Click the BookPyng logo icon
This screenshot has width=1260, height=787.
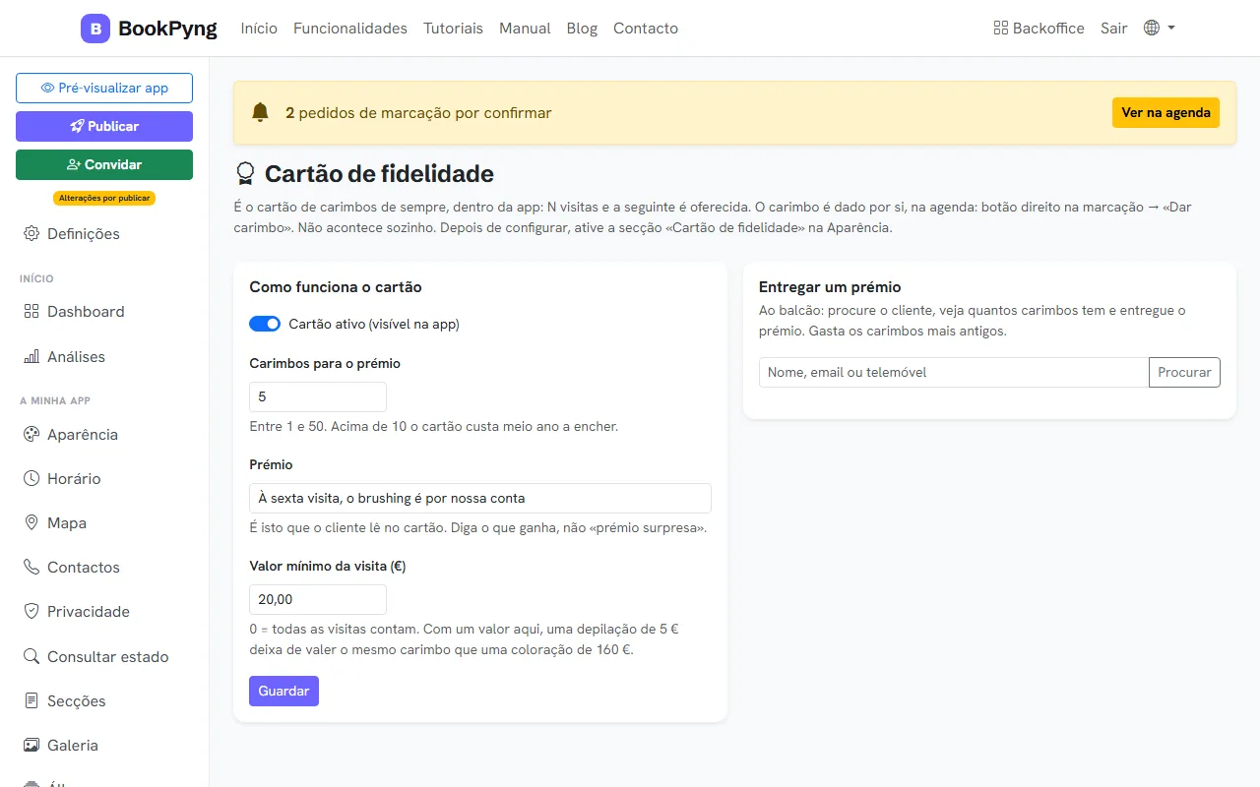[95, 29]
